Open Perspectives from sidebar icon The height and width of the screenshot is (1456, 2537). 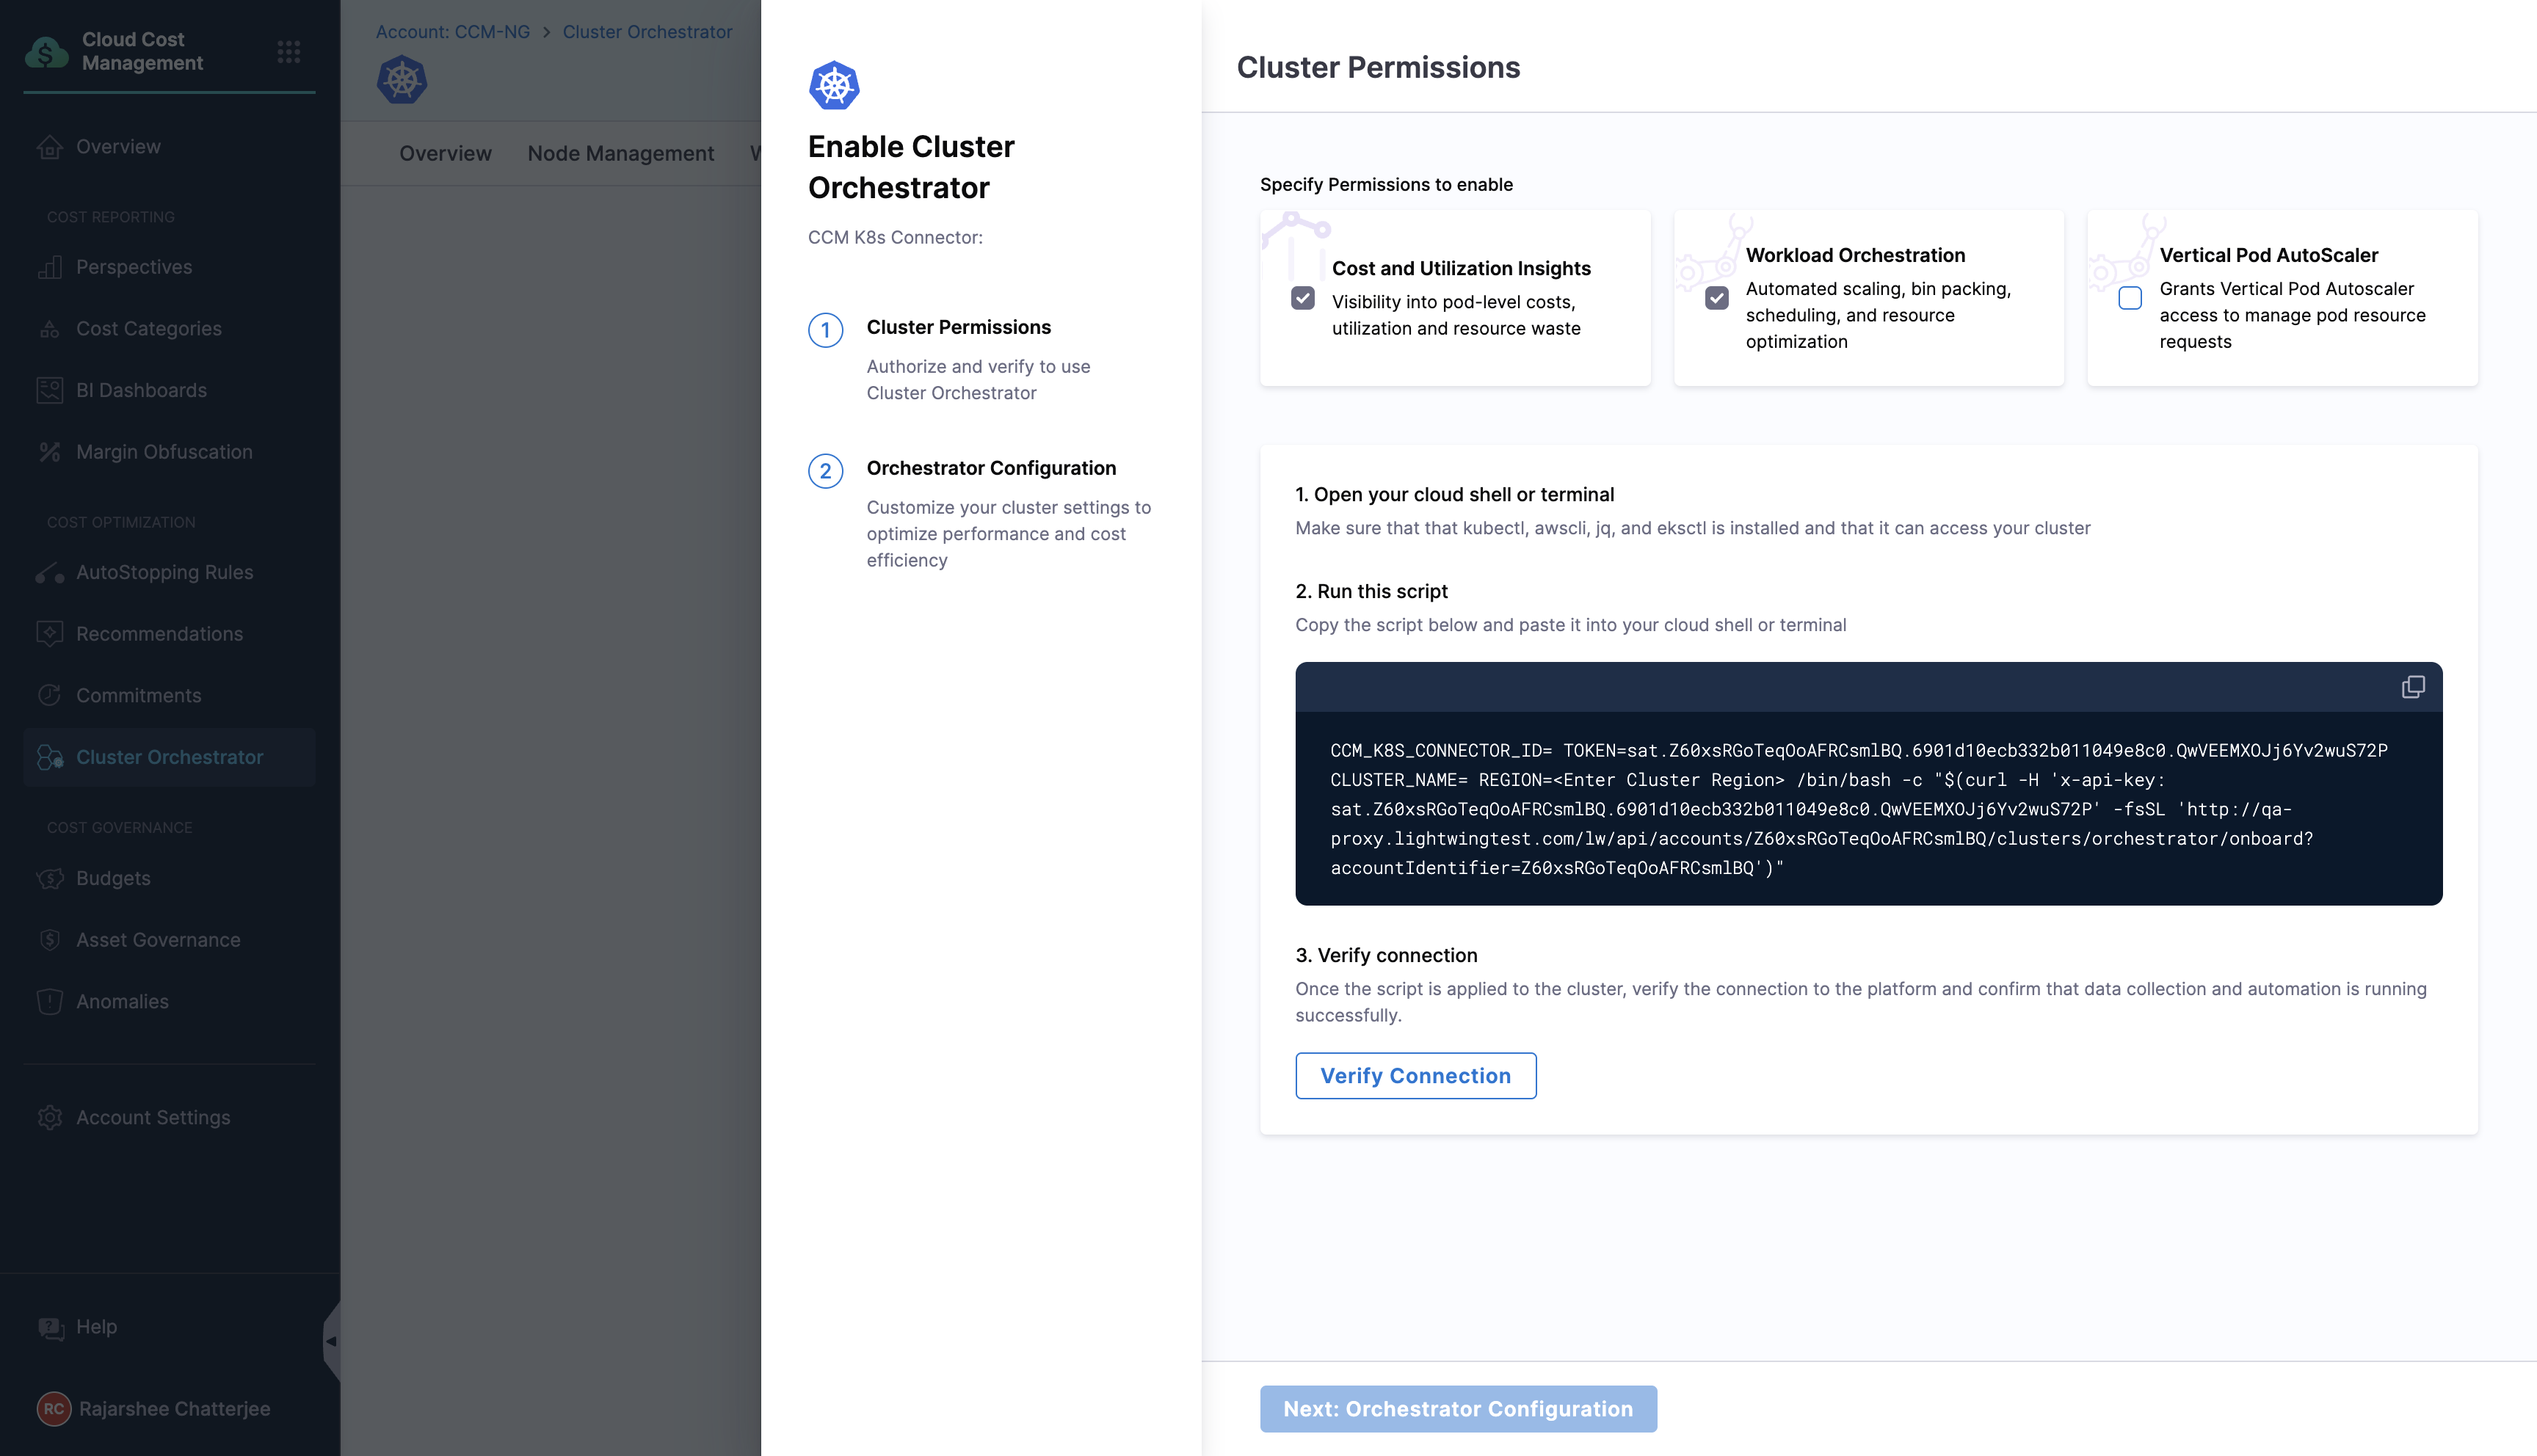[50, 267]
